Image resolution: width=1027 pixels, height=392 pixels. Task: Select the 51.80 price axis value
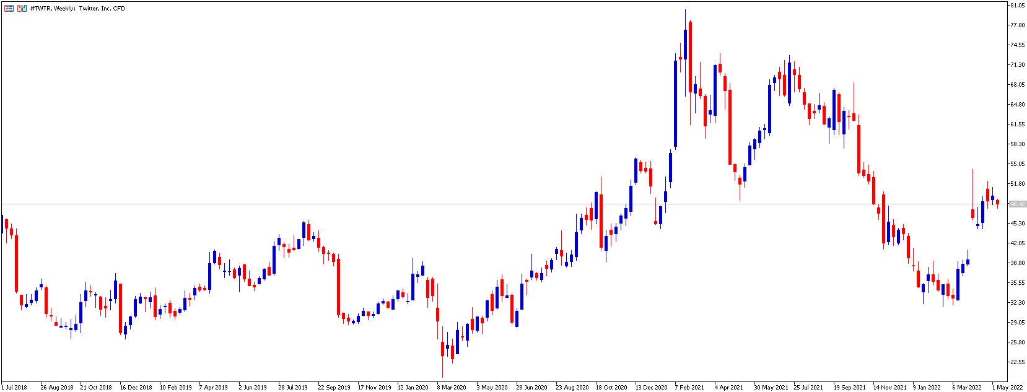pos(1016,184)
